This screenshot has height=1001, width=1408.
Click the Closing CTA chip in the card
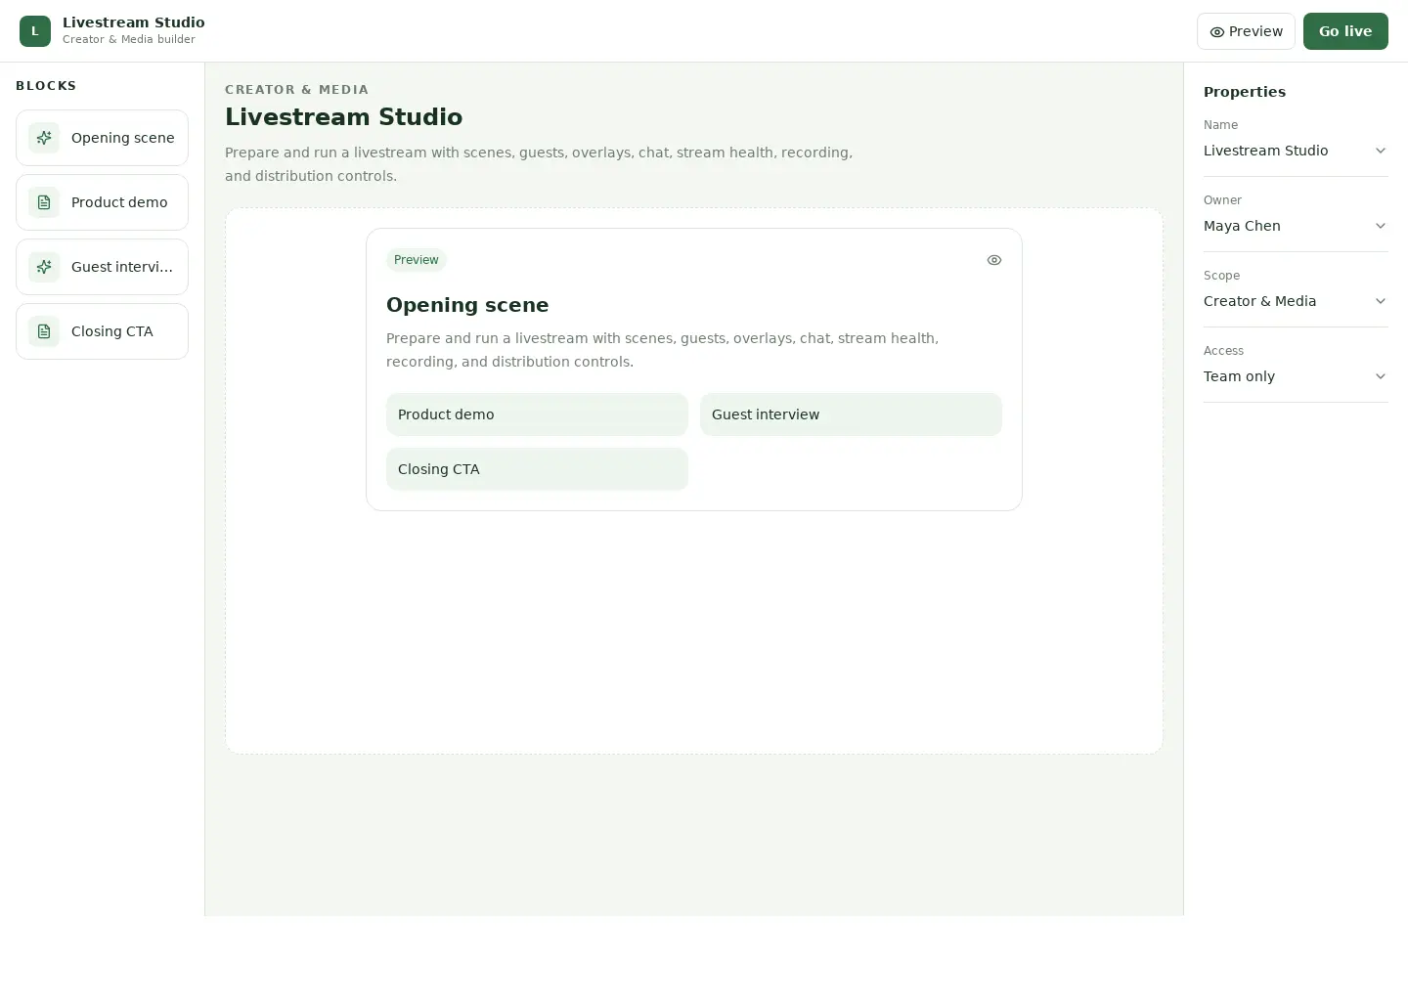coord(537,469)
